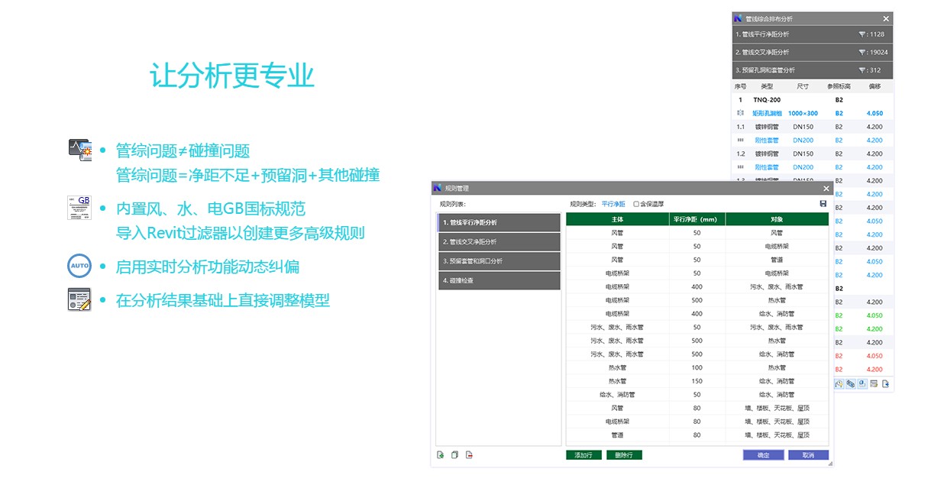Viewport: 931px width, 485px height.
Task: Click the GB standard document icon
Action: tap(79, 208)
